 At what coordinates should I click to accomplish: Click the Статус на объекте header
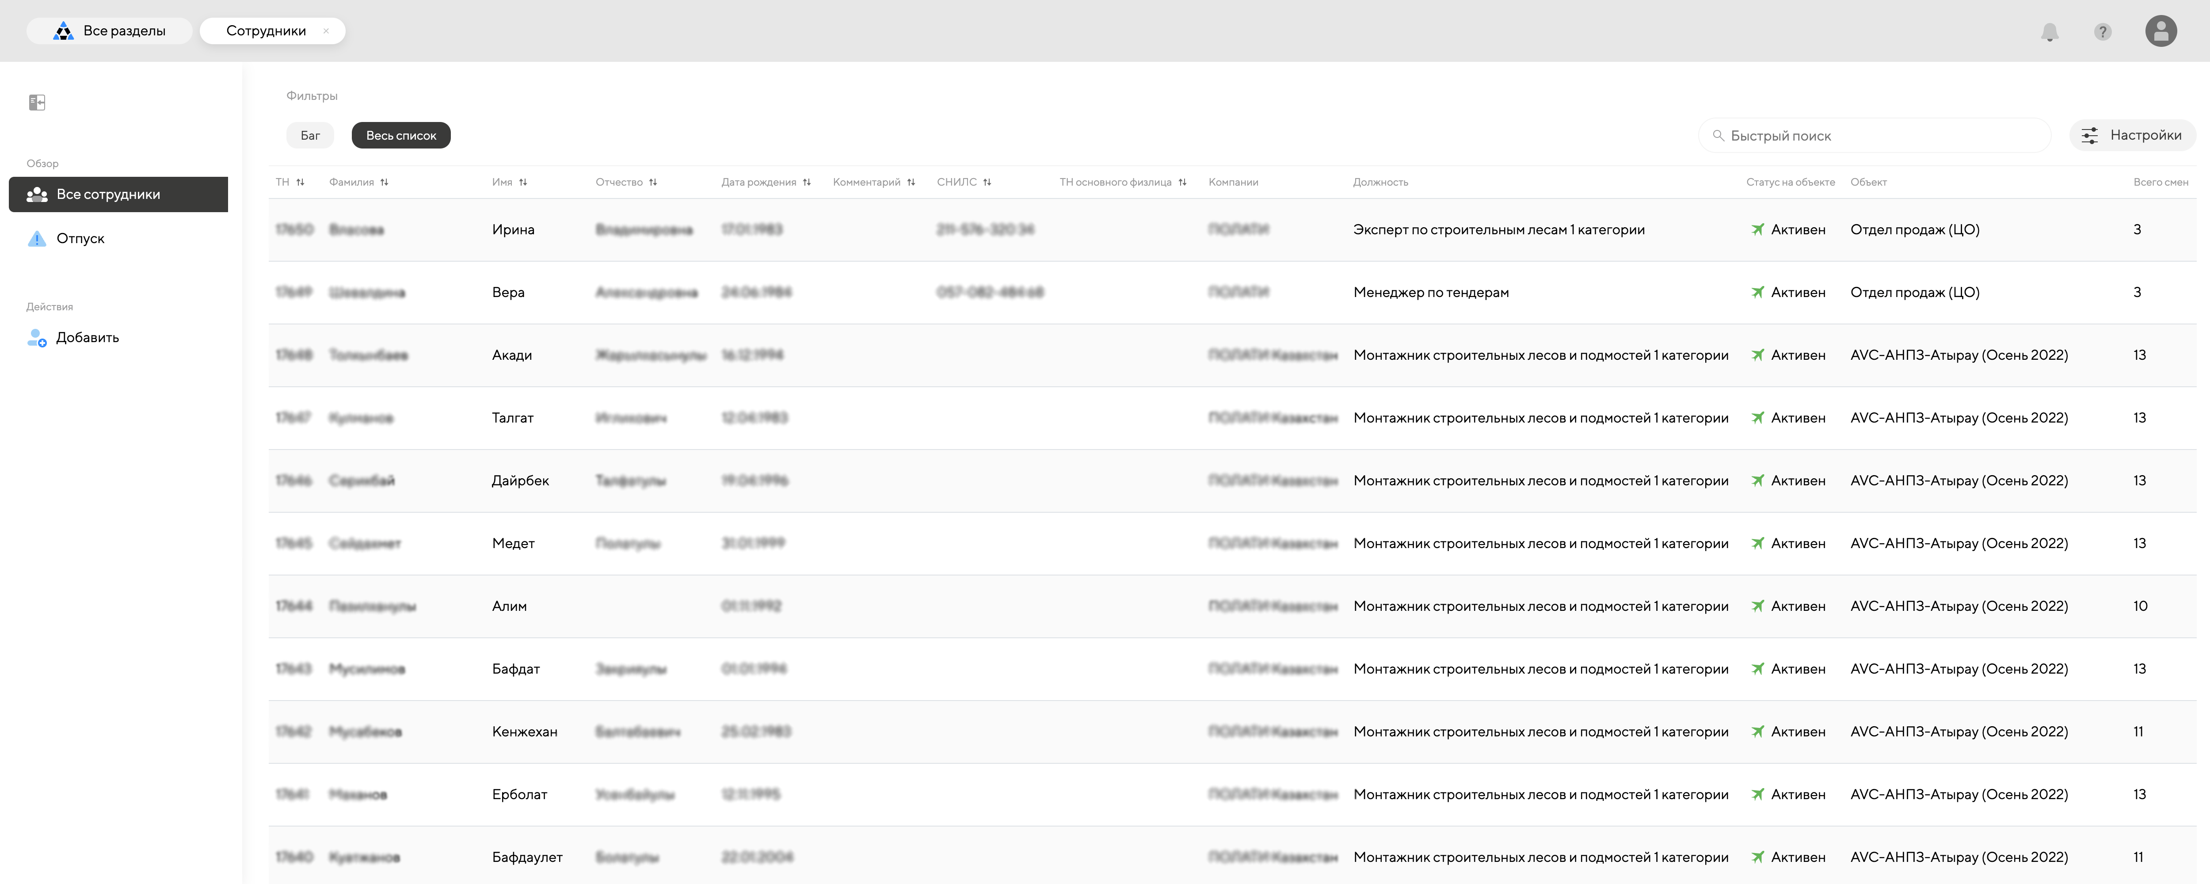click(x=1791, y=182)
